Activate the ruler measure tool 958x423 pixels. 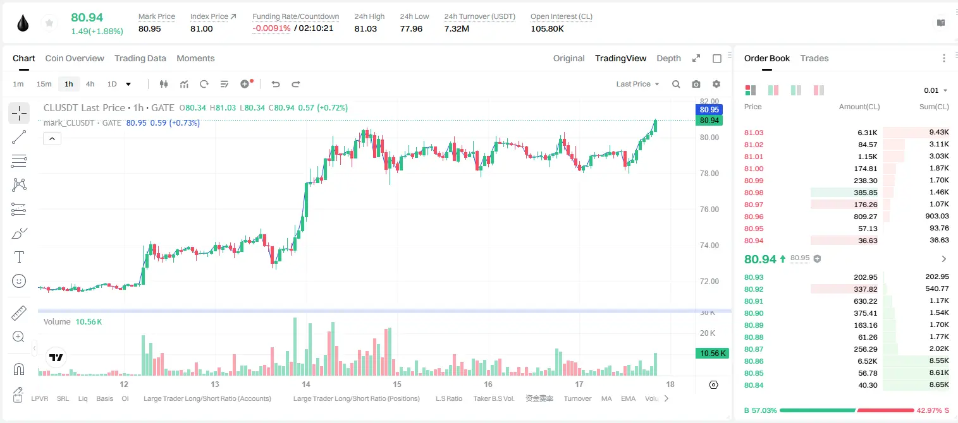pyautogui.click(x=19, y=313)
